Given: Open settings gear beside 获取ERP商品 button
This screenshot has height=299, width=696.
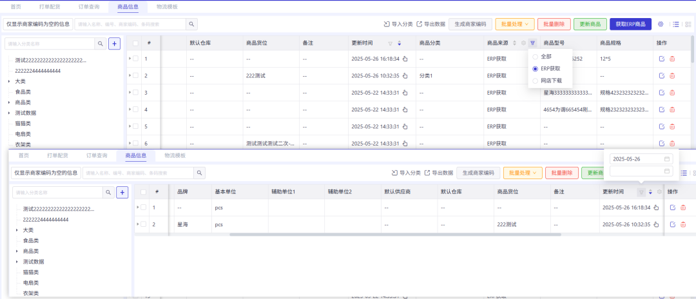Looking at the screenshot, I should [660, 24].
